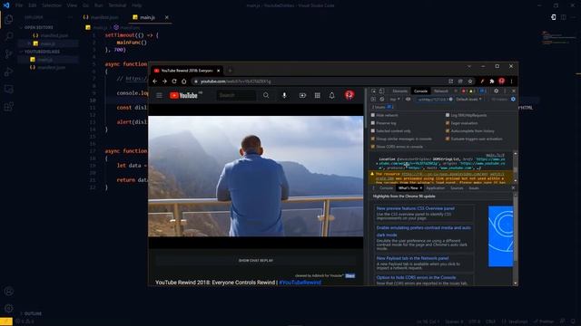Viewport: 581px width, 326px height.
Task: Toggle Selected context only checkbox
Action: point(373,130)
